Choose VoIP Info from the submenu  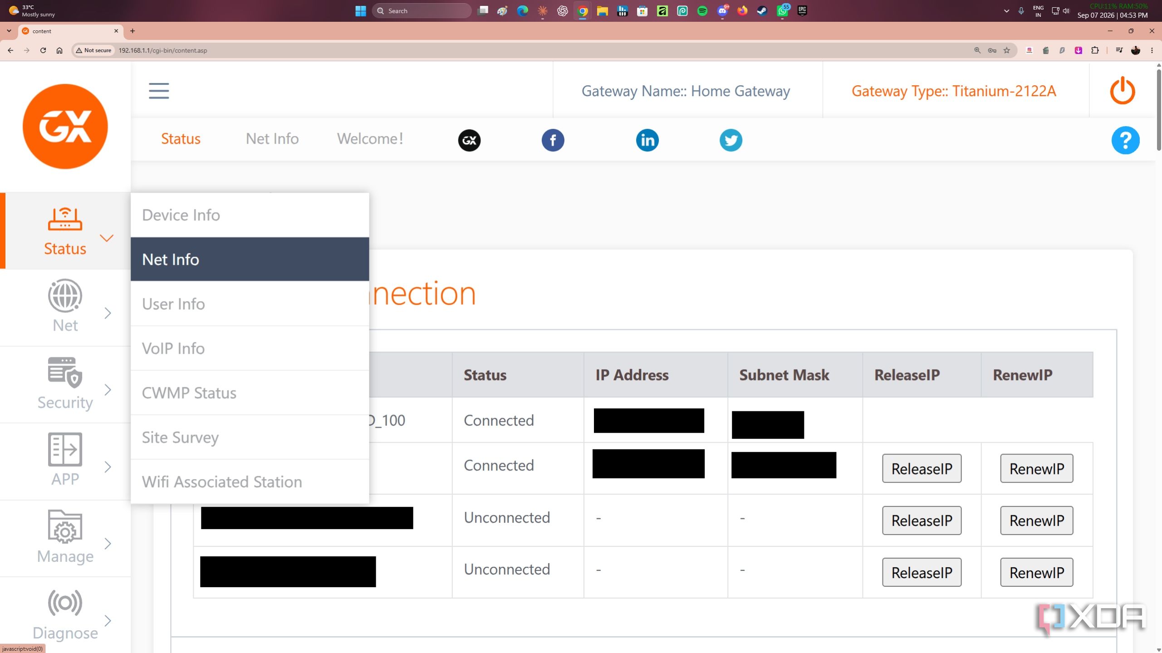click(250, 348)
